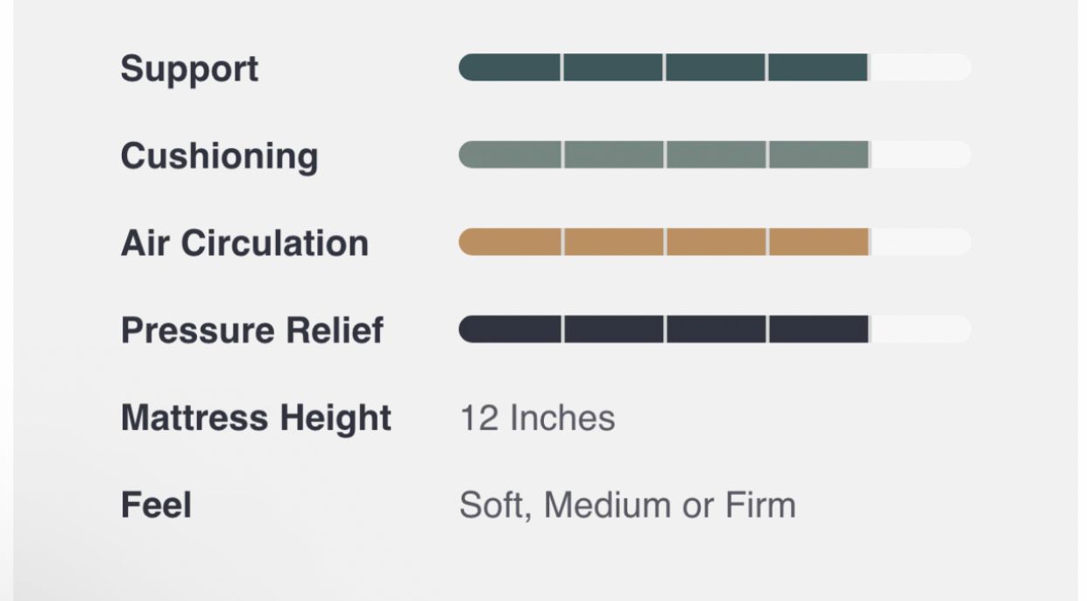
Task: Click the Pressure Relief rating bar
Action: pyautogui.click(x=715, y=329)
